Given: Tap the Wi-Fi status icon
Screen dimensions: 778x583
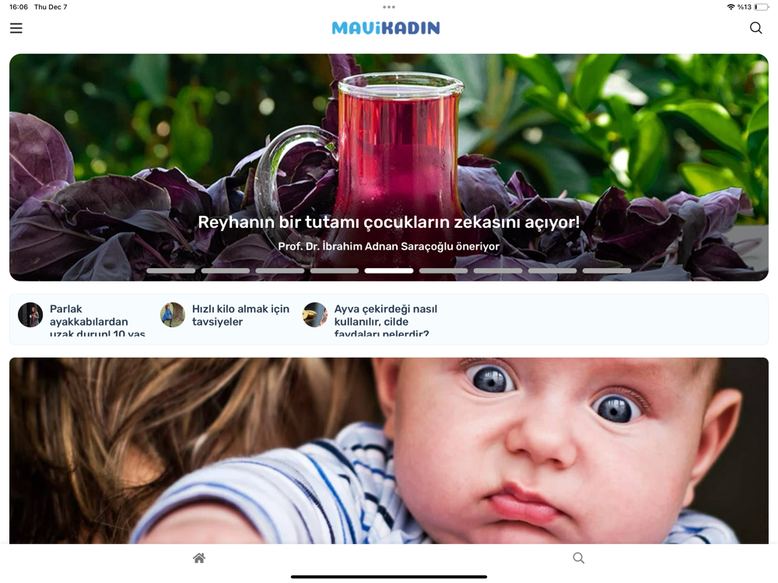Looking at the screenshot, I should [731, 7].
